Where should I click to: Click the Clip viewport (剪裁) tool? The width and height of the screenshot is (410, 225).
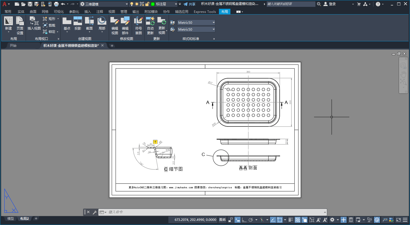coord(49,25)
